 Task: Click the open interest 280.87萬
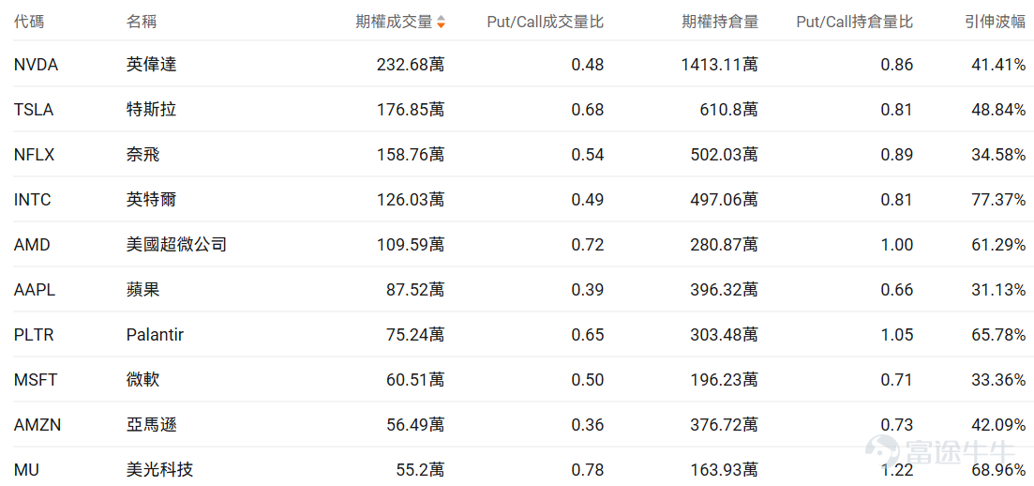(x=724, y=245)
